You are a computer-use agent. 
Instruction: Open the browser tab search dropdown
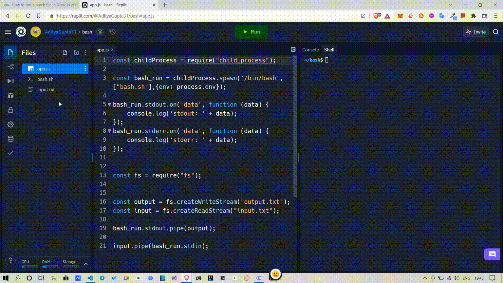pyautogui.click(x=450, y=5)
